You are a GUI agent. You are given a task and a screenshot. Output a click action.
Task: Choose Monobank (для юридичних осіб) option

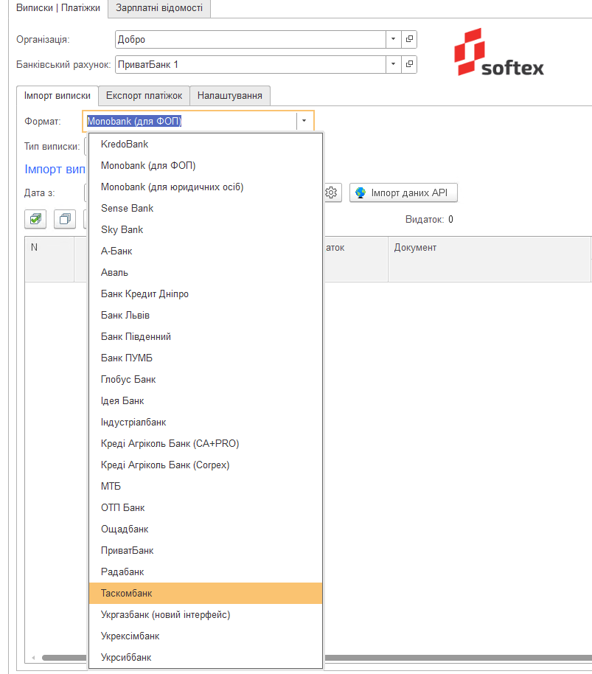206,187
